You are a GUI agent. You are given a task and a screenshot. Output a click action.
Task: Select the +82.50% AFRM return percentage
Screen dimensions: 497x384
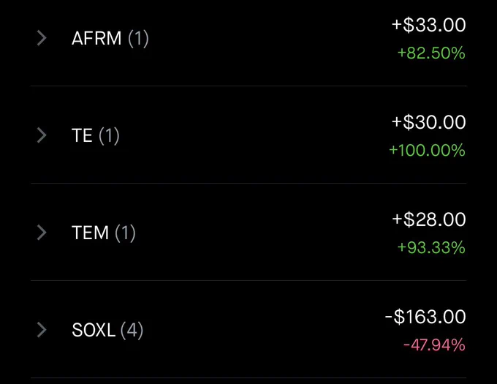point(431,53)
